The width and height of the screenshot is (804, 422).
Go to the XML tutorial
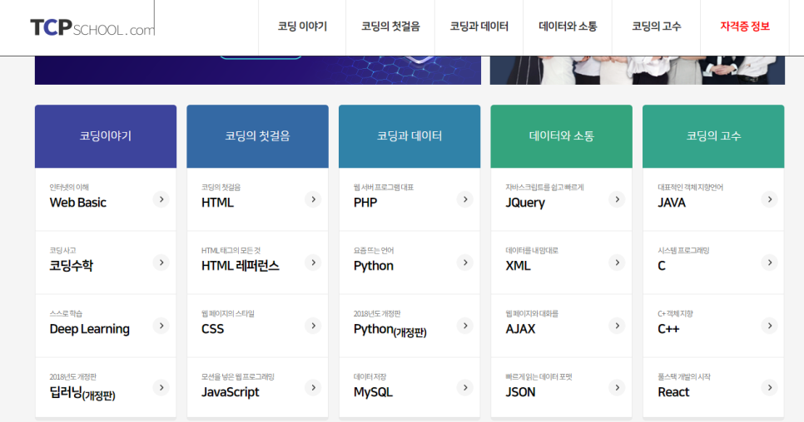(x=518, y=266)
